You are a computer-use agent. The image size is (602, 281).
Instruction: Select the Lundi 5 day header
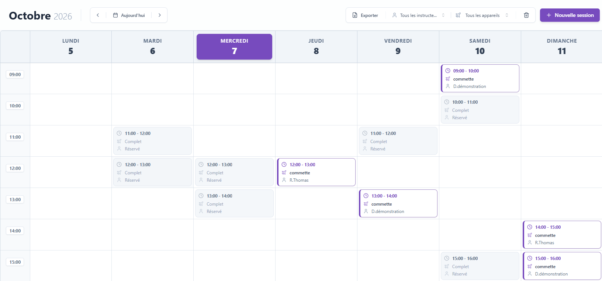click(x=71, y=47)
